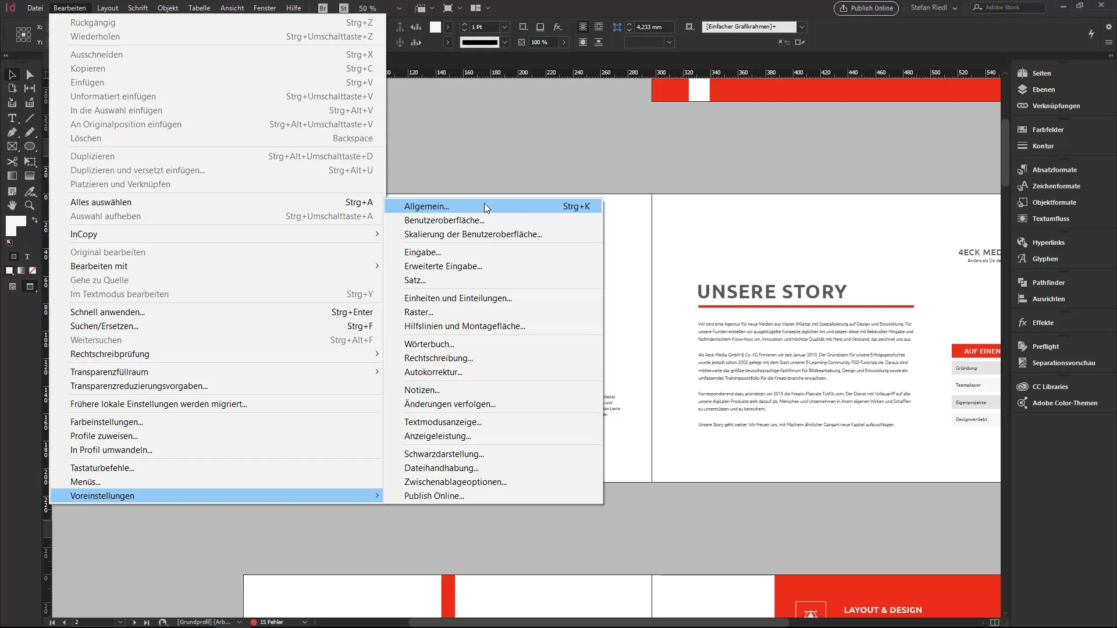The width and height of the screenshot is (1117, 628).
Task: Select the Scissors tool
Action: [12, 162]
